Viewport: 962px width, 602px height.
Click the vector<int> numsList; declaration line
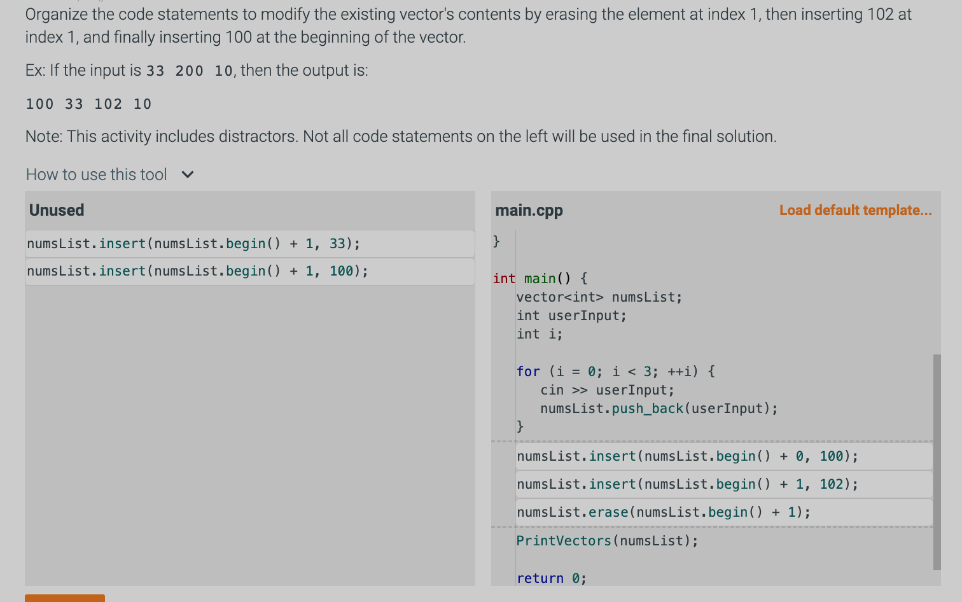599,297
